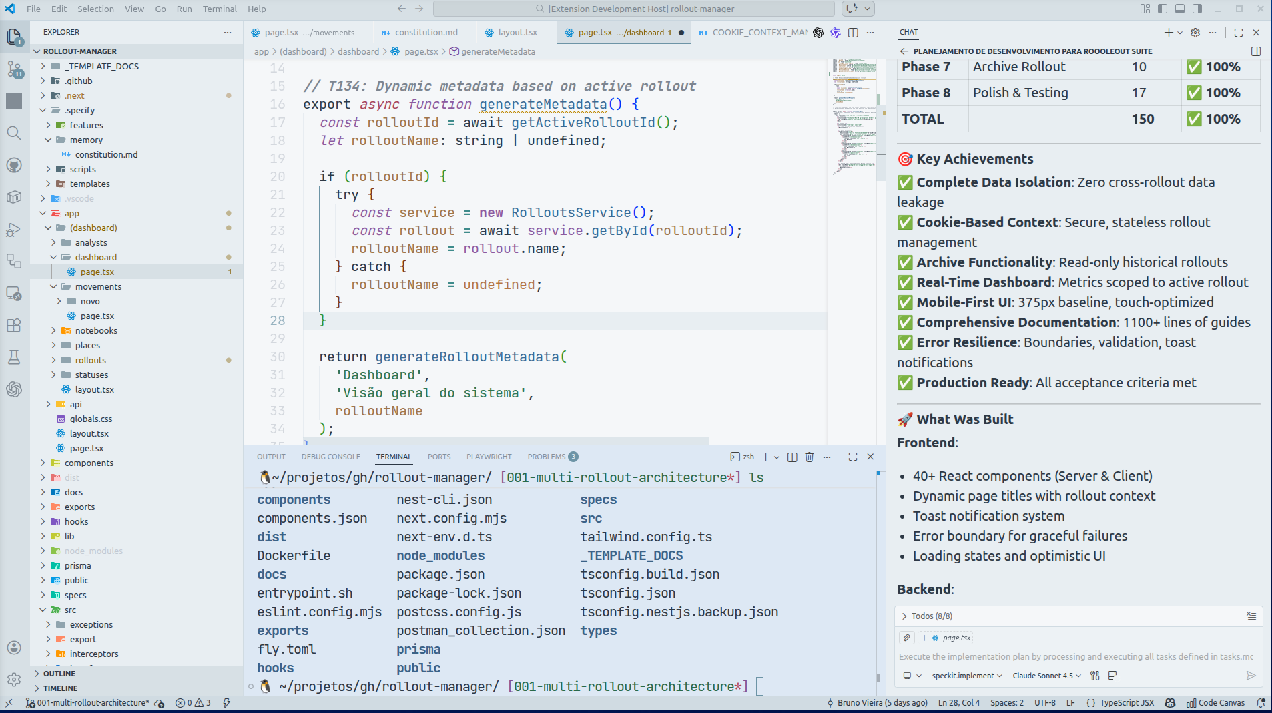Toggle maximize panel in terminal toolbar
The width and height of the screenshot is (1272, 713).
click(852, 457)
